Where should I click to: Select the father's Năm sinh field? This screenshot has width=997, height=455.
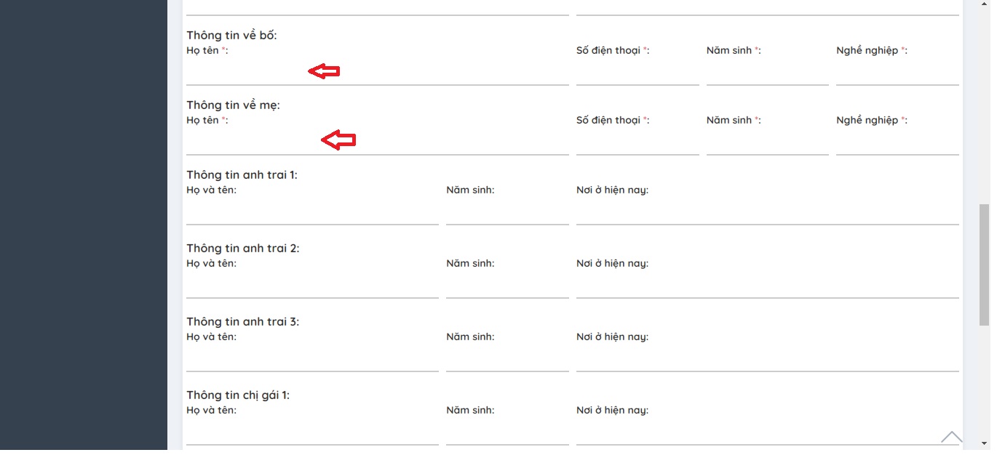(767, 73)
